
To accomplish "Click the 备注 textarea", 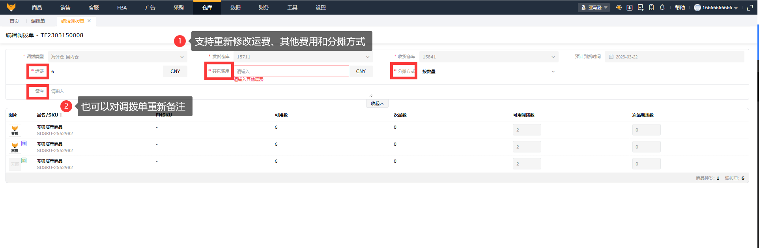I will pos(210,91).
